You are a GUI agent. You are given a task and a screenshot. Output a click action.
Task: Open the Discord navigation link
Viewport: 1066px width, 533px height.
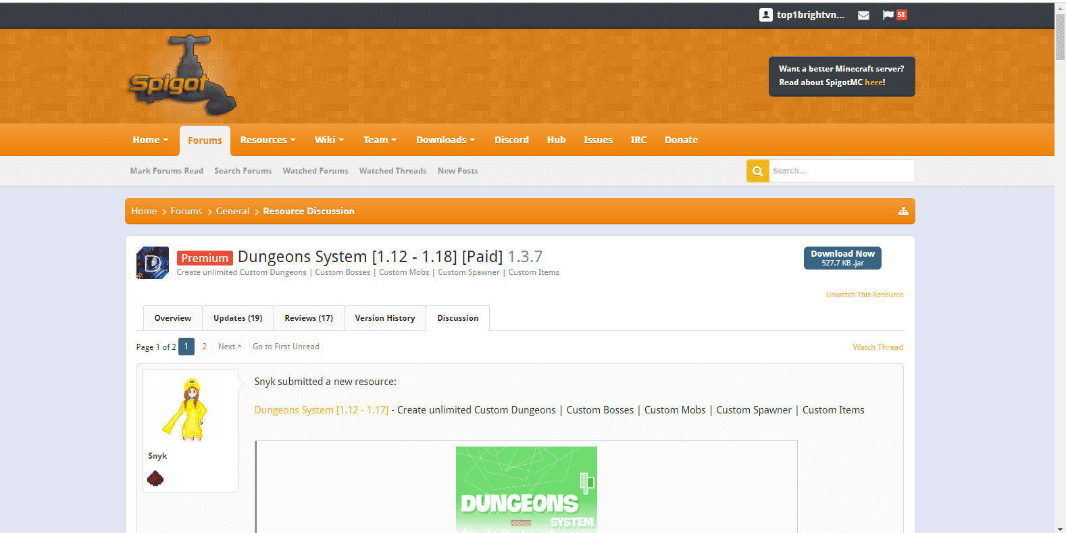pyautogui.click(x=511, y=140)
